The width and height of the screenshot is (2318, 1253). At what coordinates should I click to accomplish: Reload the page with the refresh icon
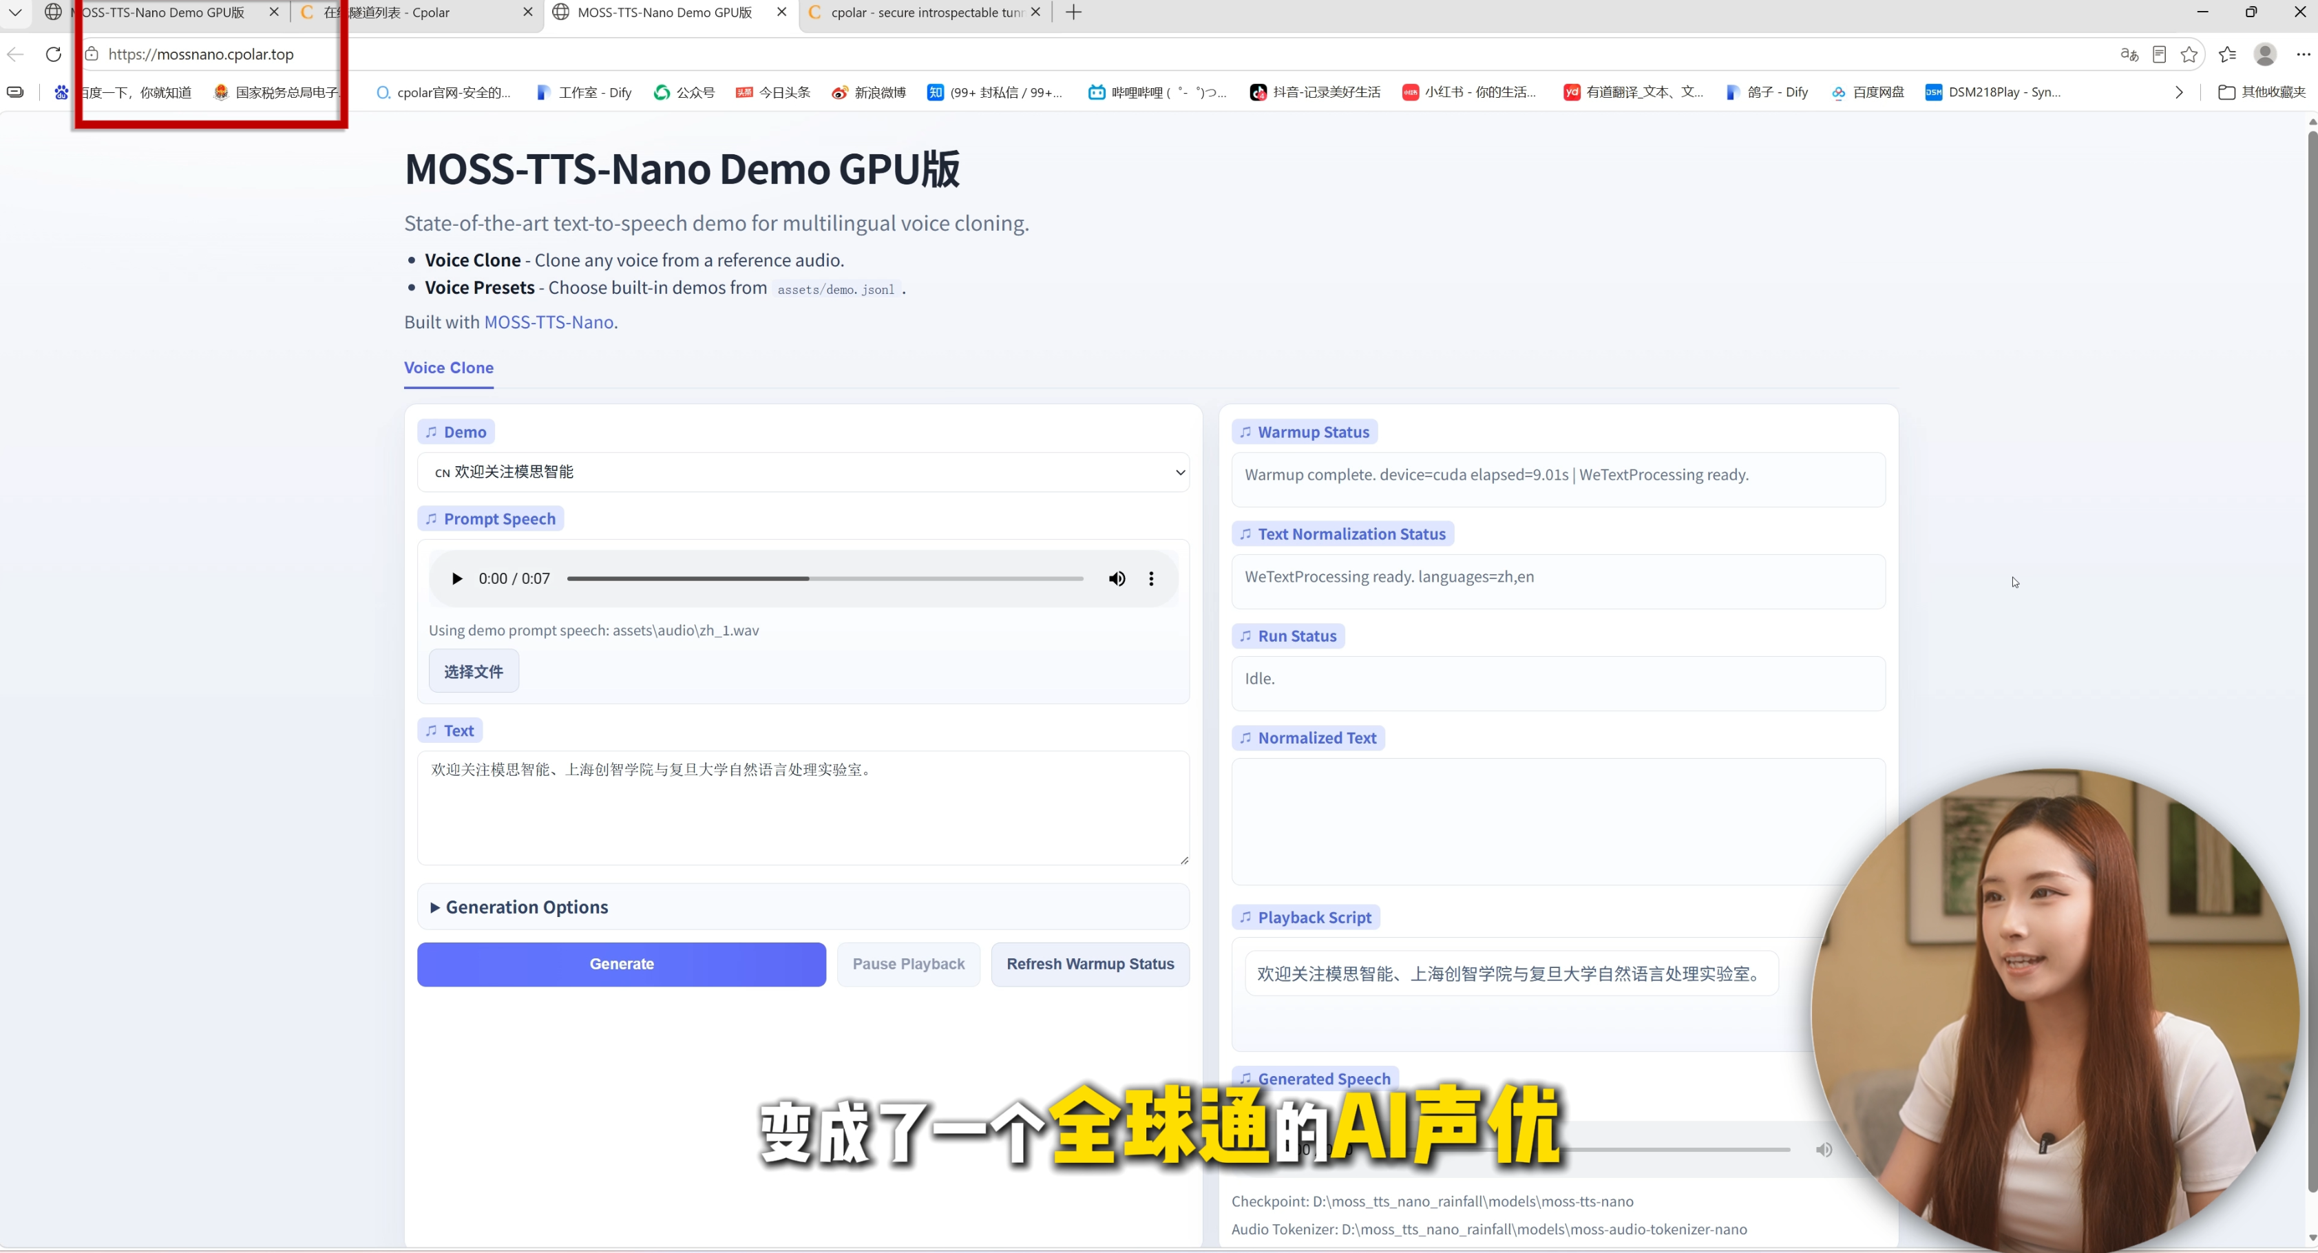53,54
